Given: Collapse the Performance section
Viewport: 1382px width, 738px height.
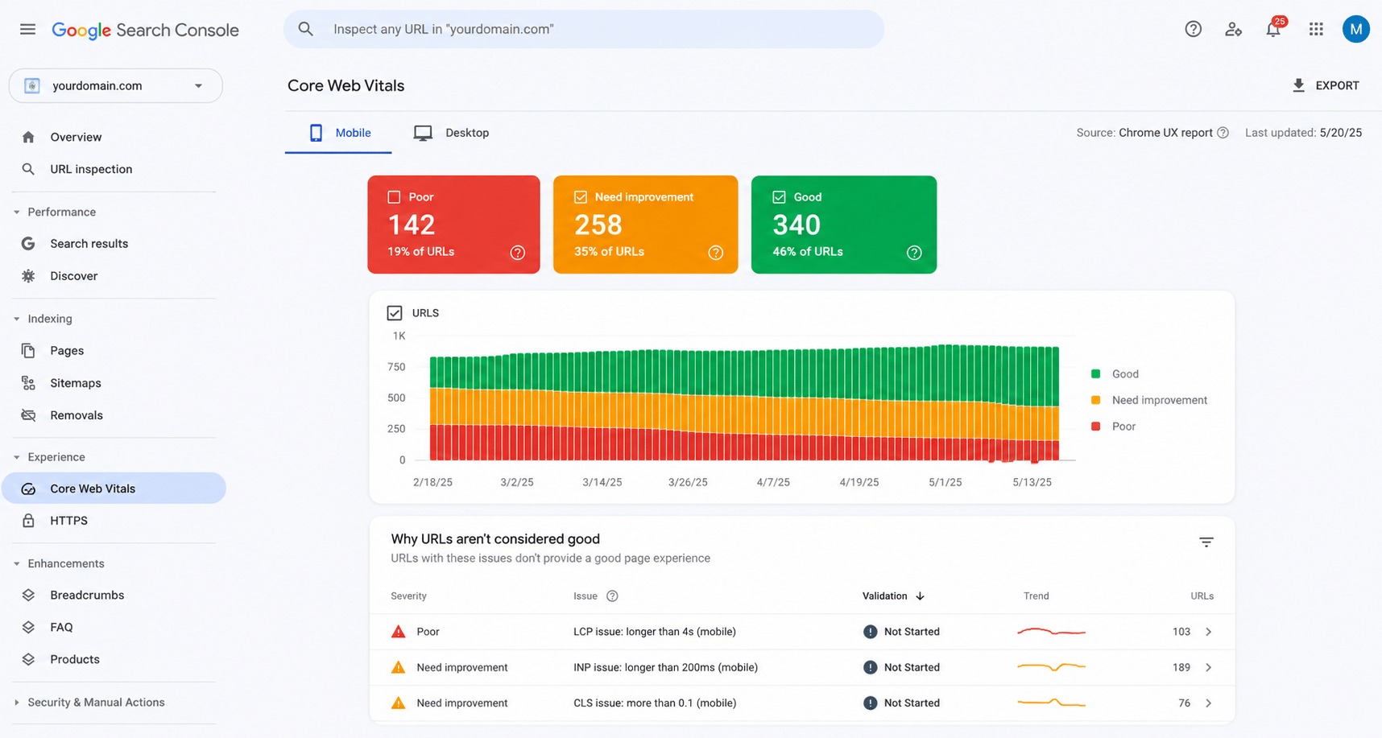Looking at the screenshot, I should click(x=17, y=212).
